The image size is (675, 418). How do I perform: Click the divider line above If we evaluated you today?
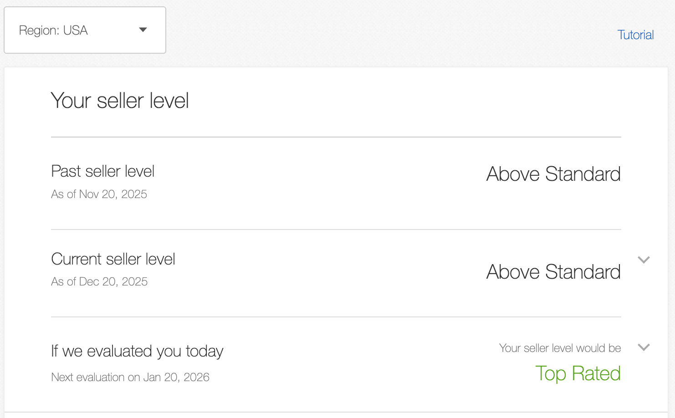(x=336, y=317)
